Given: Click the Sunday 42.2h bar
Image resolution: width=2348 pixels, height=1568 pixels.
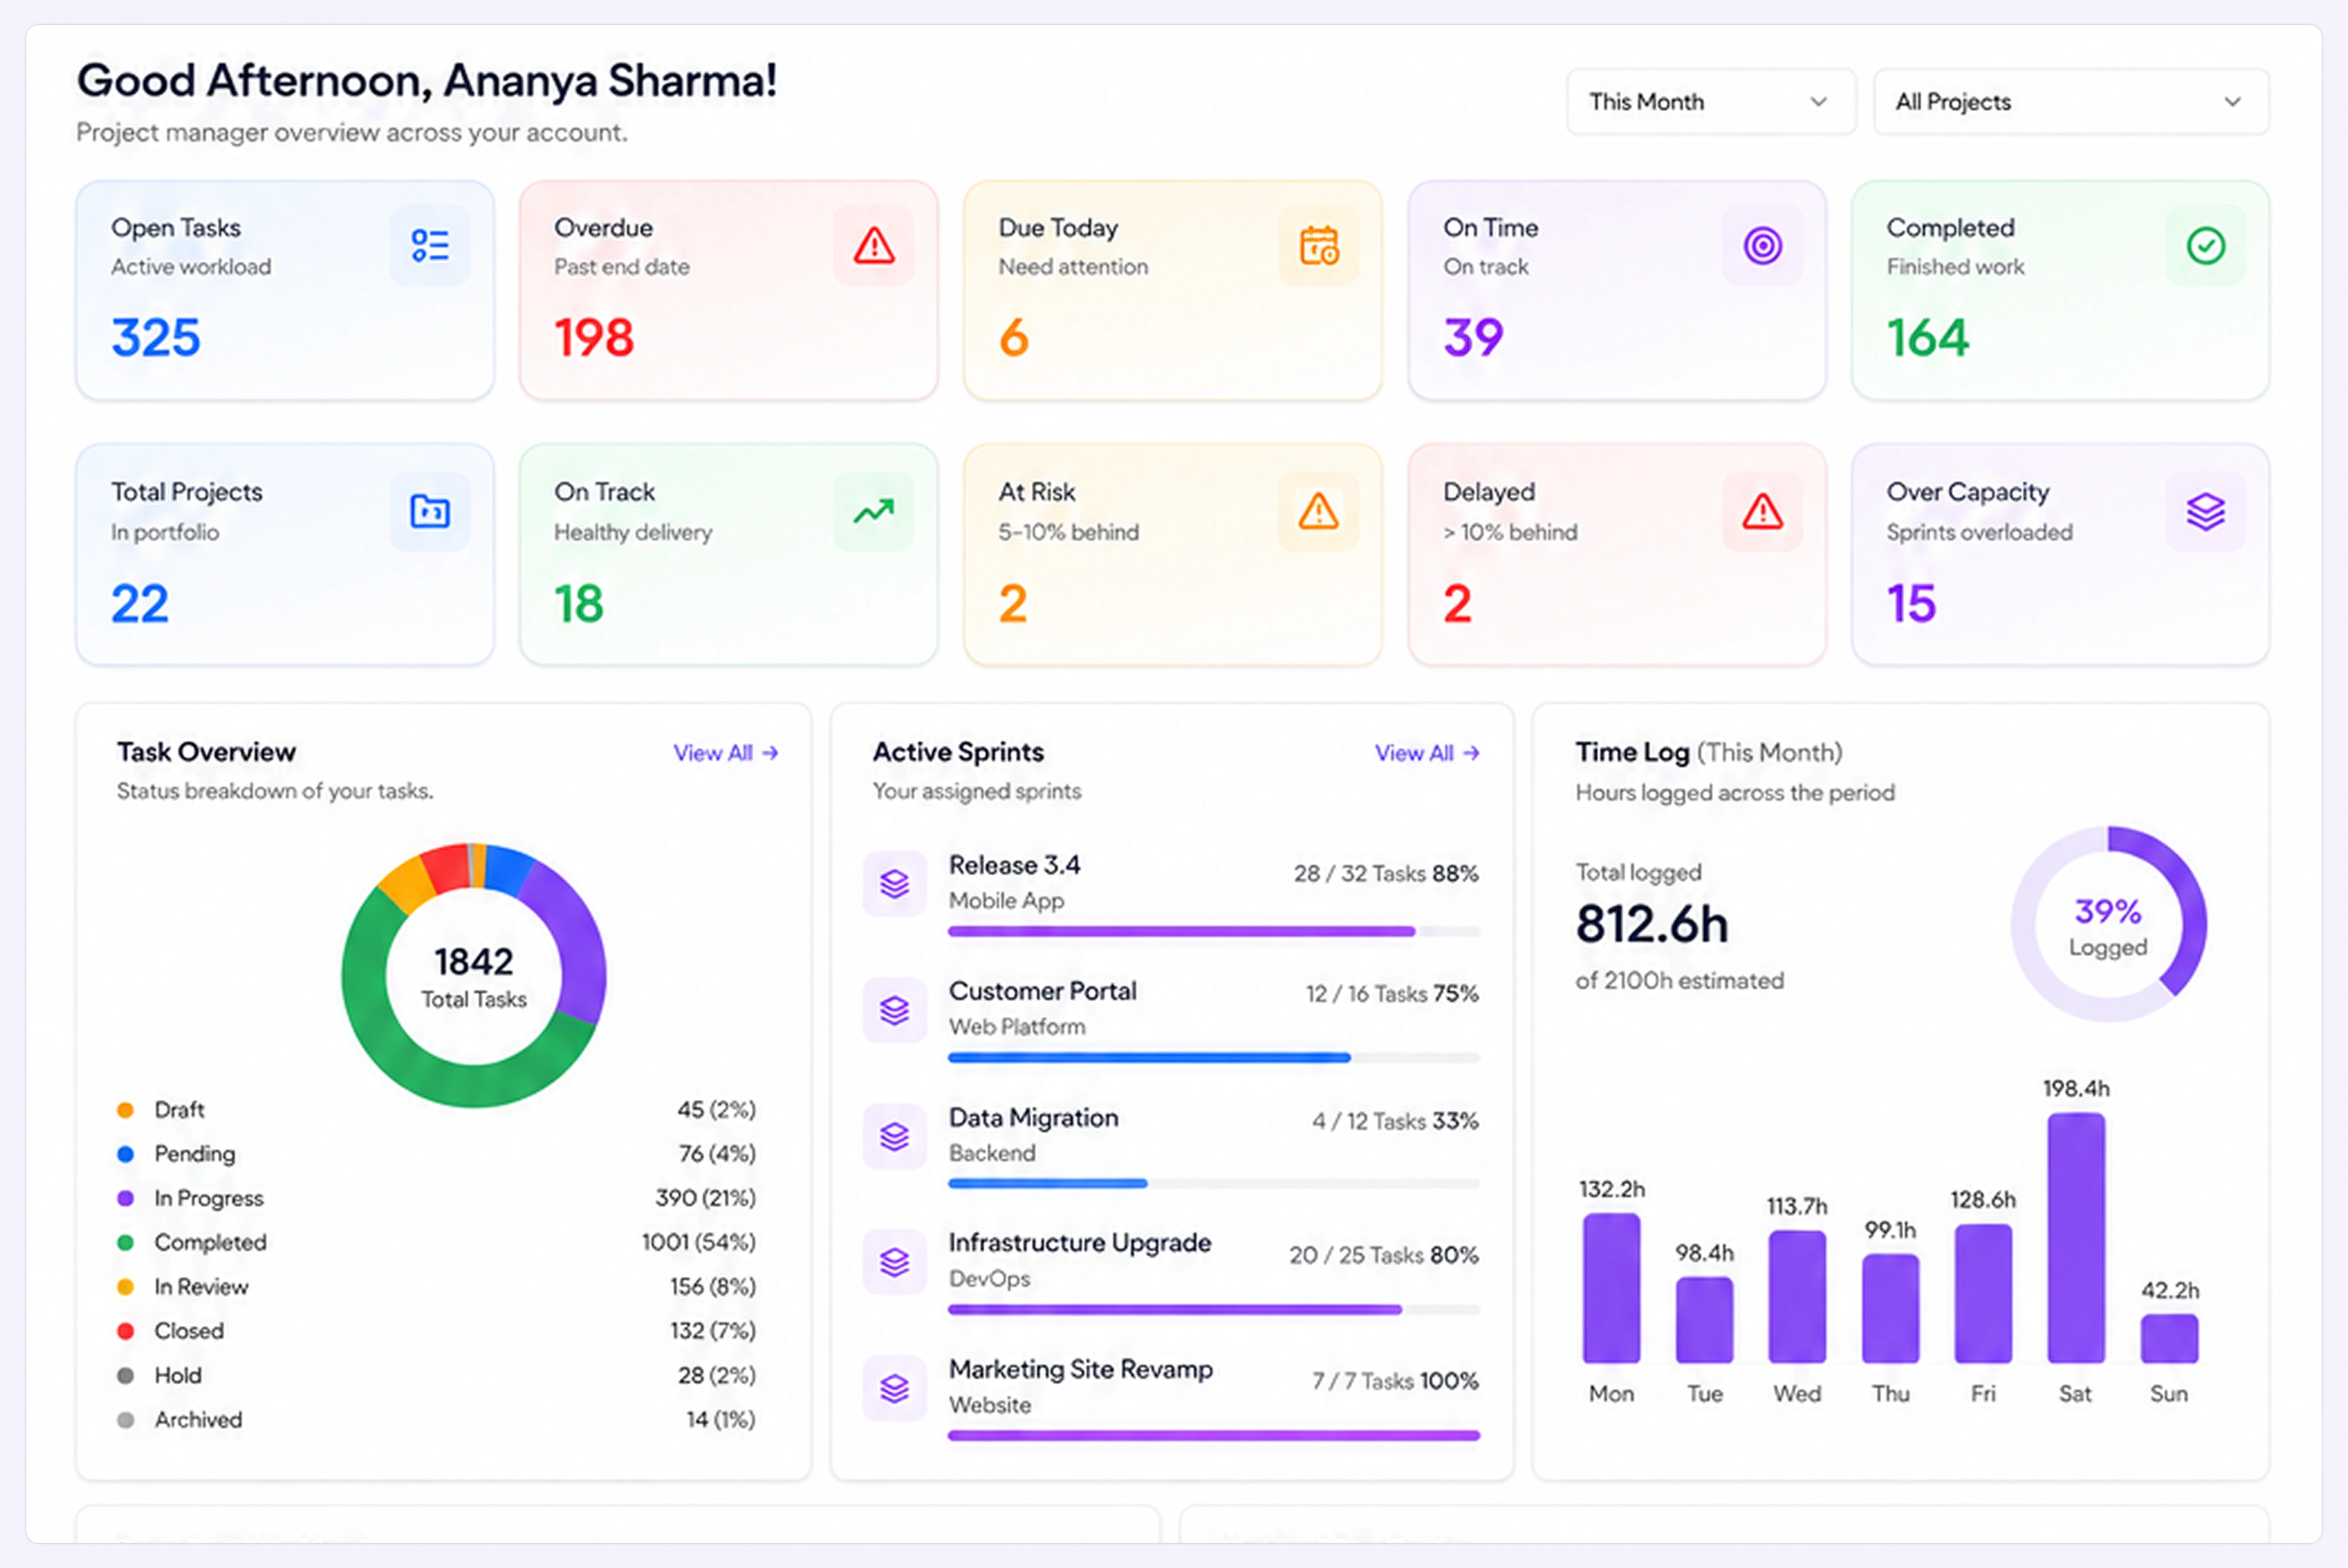Looking at the screenshot, I should pos(2169,1339).
